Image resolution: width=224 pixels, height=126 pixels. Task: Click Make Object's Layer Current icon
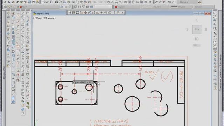pyautogui.click(x=62, y=7)
